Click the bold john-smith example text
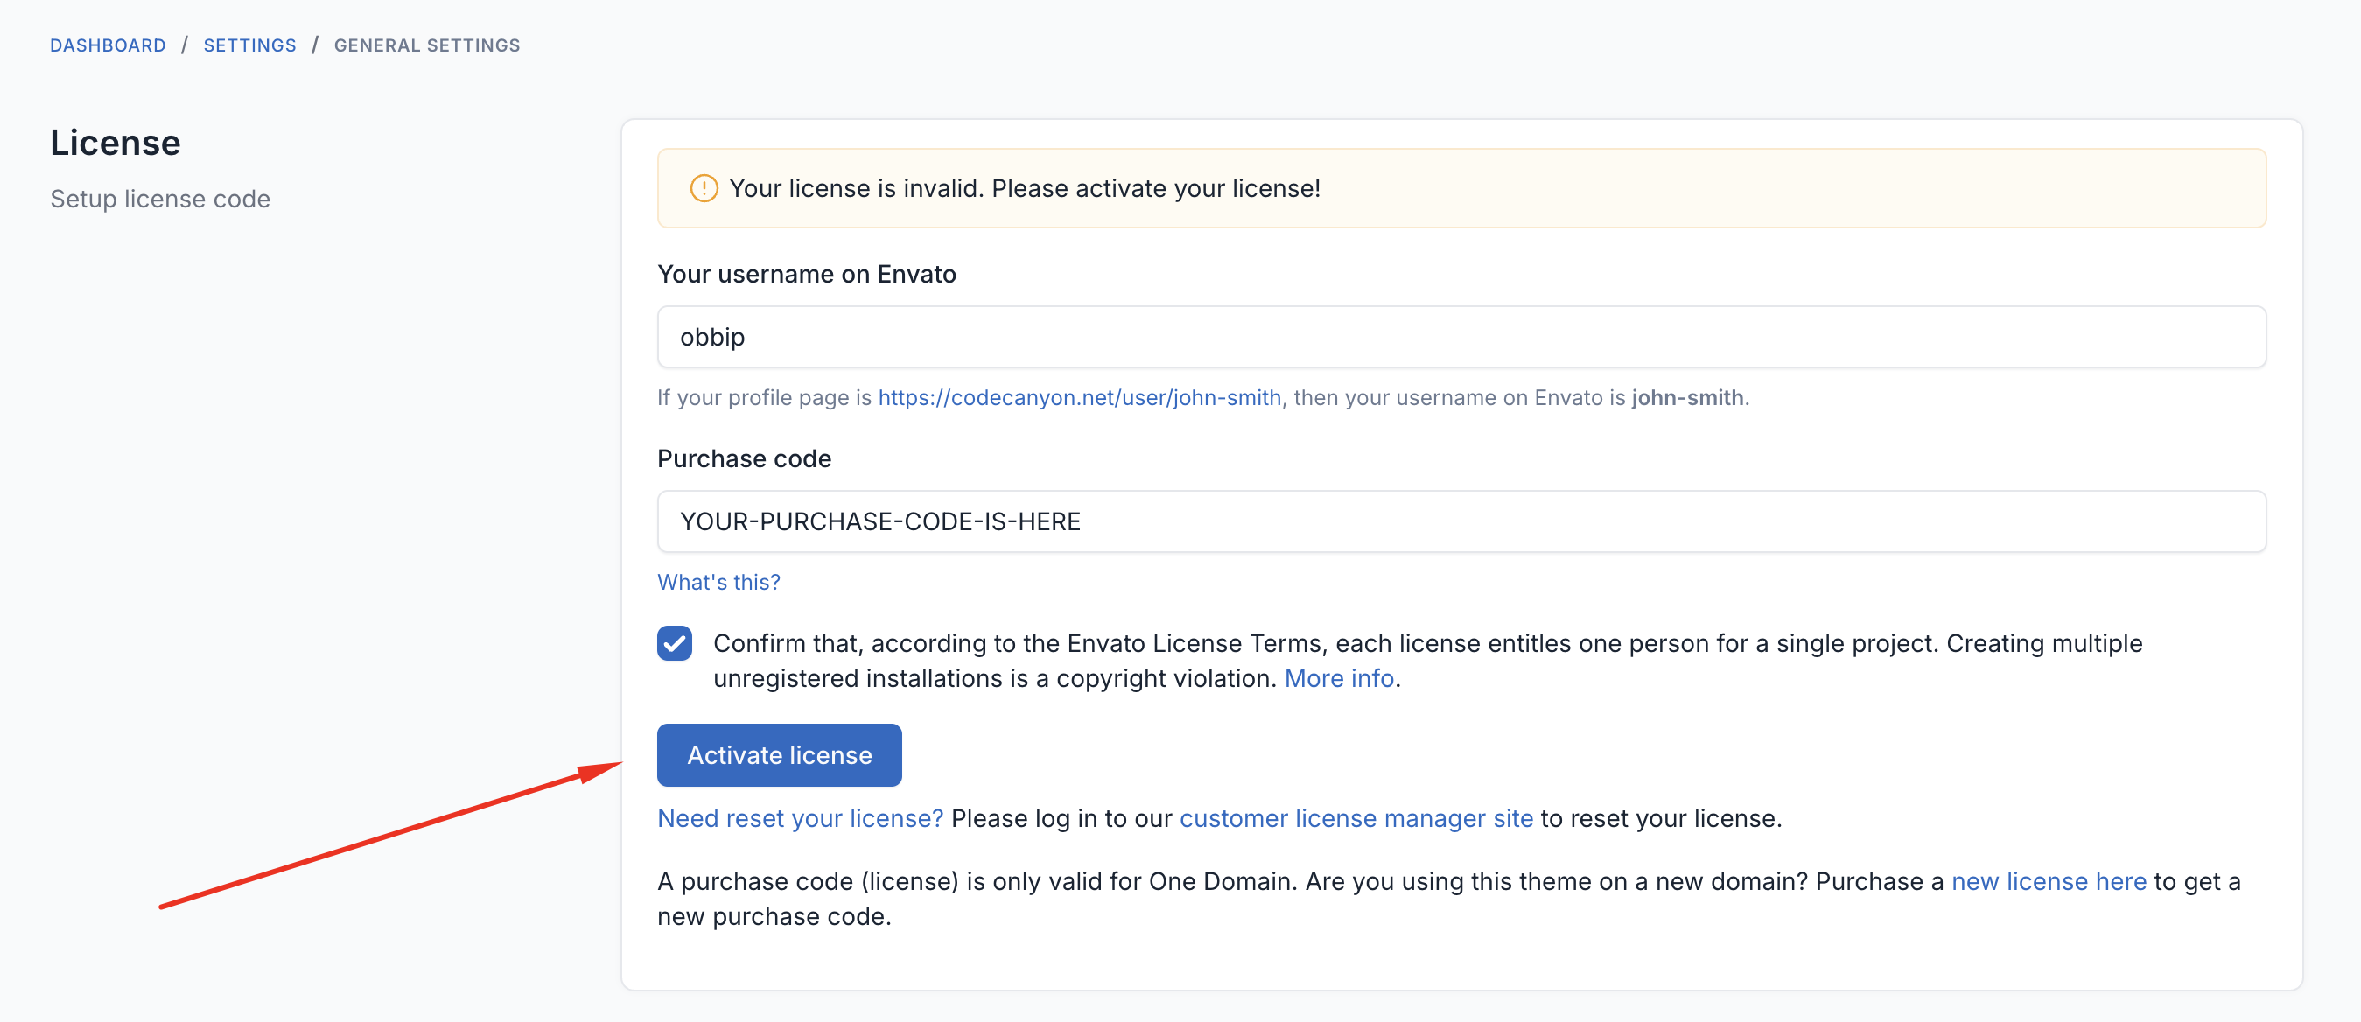 pyautogui.click(x=1686, y=397)
